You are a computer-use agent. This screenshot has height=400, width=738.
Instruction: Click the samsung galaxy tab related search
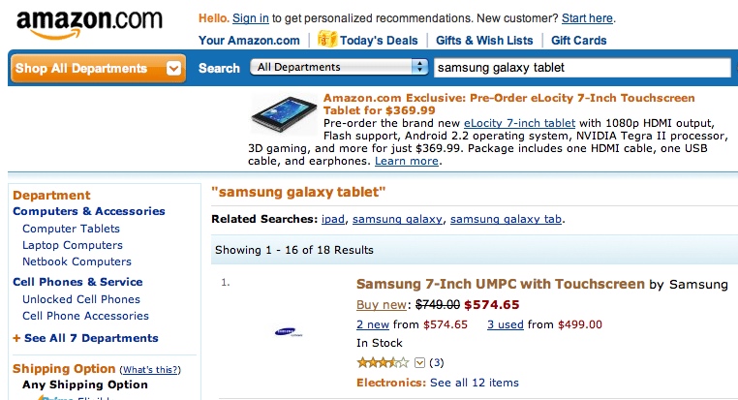[x=506, y=219]
